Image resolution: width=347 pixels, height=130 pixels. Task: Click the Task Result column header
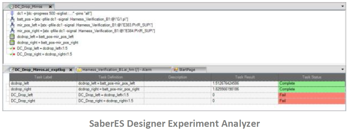[x=245, y=77]
